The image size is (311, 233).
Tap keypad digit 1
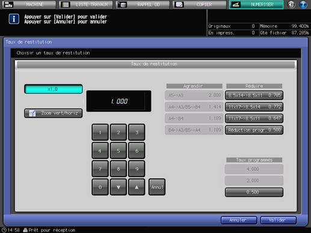pos(100,132)
